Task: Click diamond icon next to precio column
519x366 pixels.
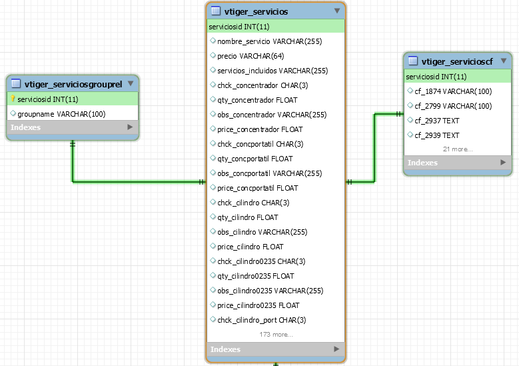Action: 213,55
